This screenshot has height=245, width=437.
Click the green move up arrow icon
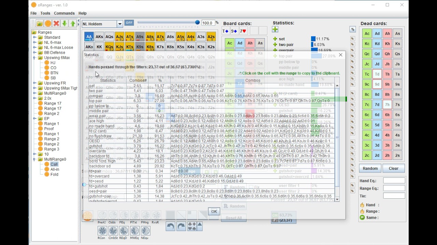(x=73, y=23)
